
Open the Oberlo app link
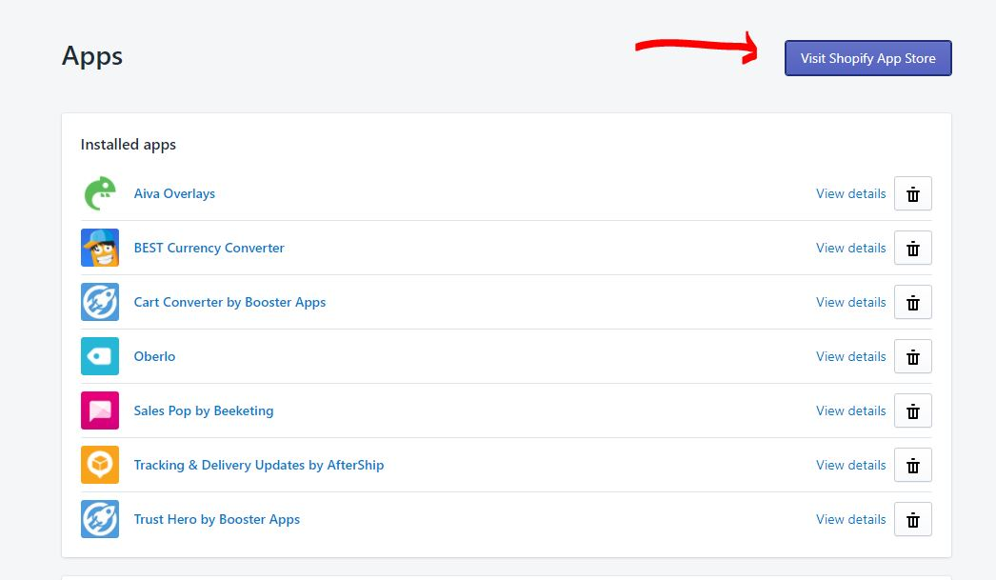coord(154,356)
